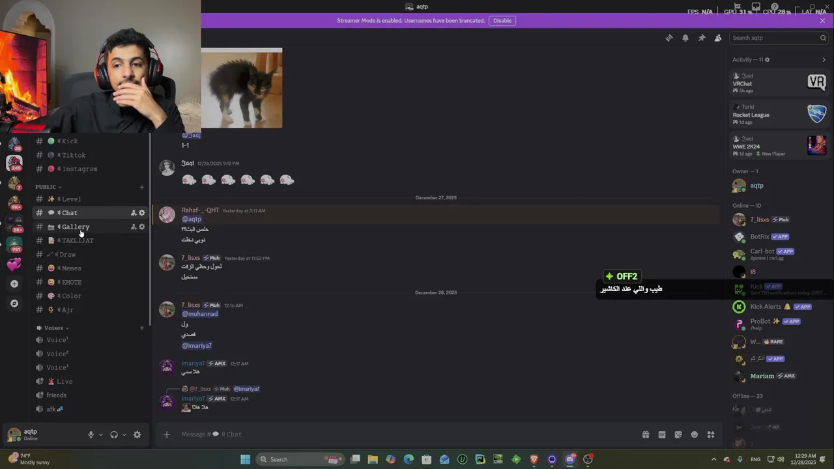Create channel in PUBLIC category
The width and height of the screenshot is (834, 469).
click(141, 187)
